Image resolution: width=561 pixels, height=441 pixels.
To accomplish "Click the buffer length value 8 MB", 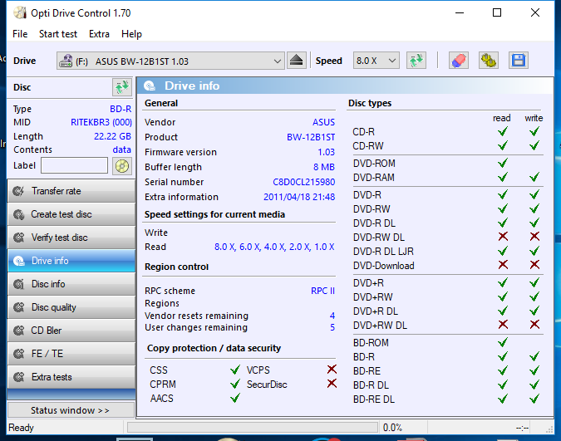I will (x=324, y=167).
